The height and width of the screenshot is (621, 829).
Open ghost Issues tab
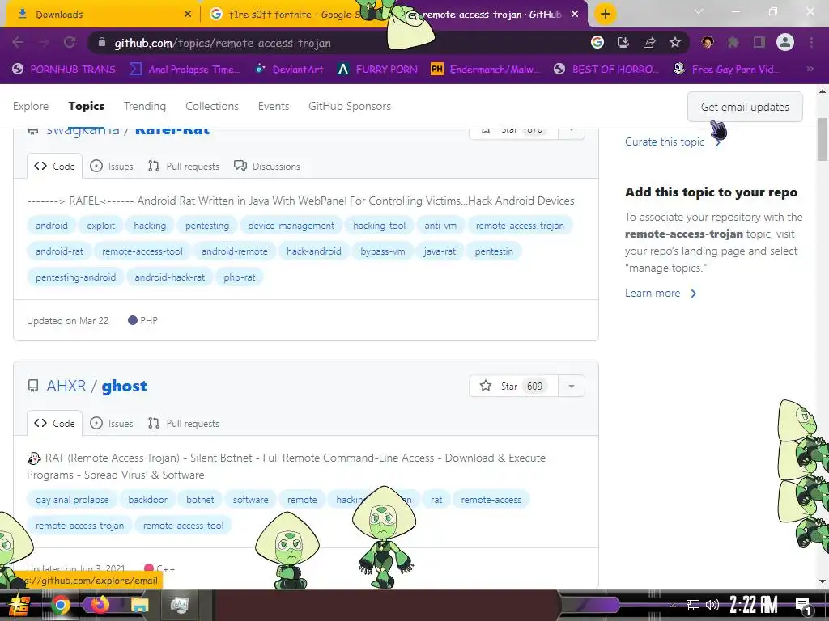[x=112, y=424]
